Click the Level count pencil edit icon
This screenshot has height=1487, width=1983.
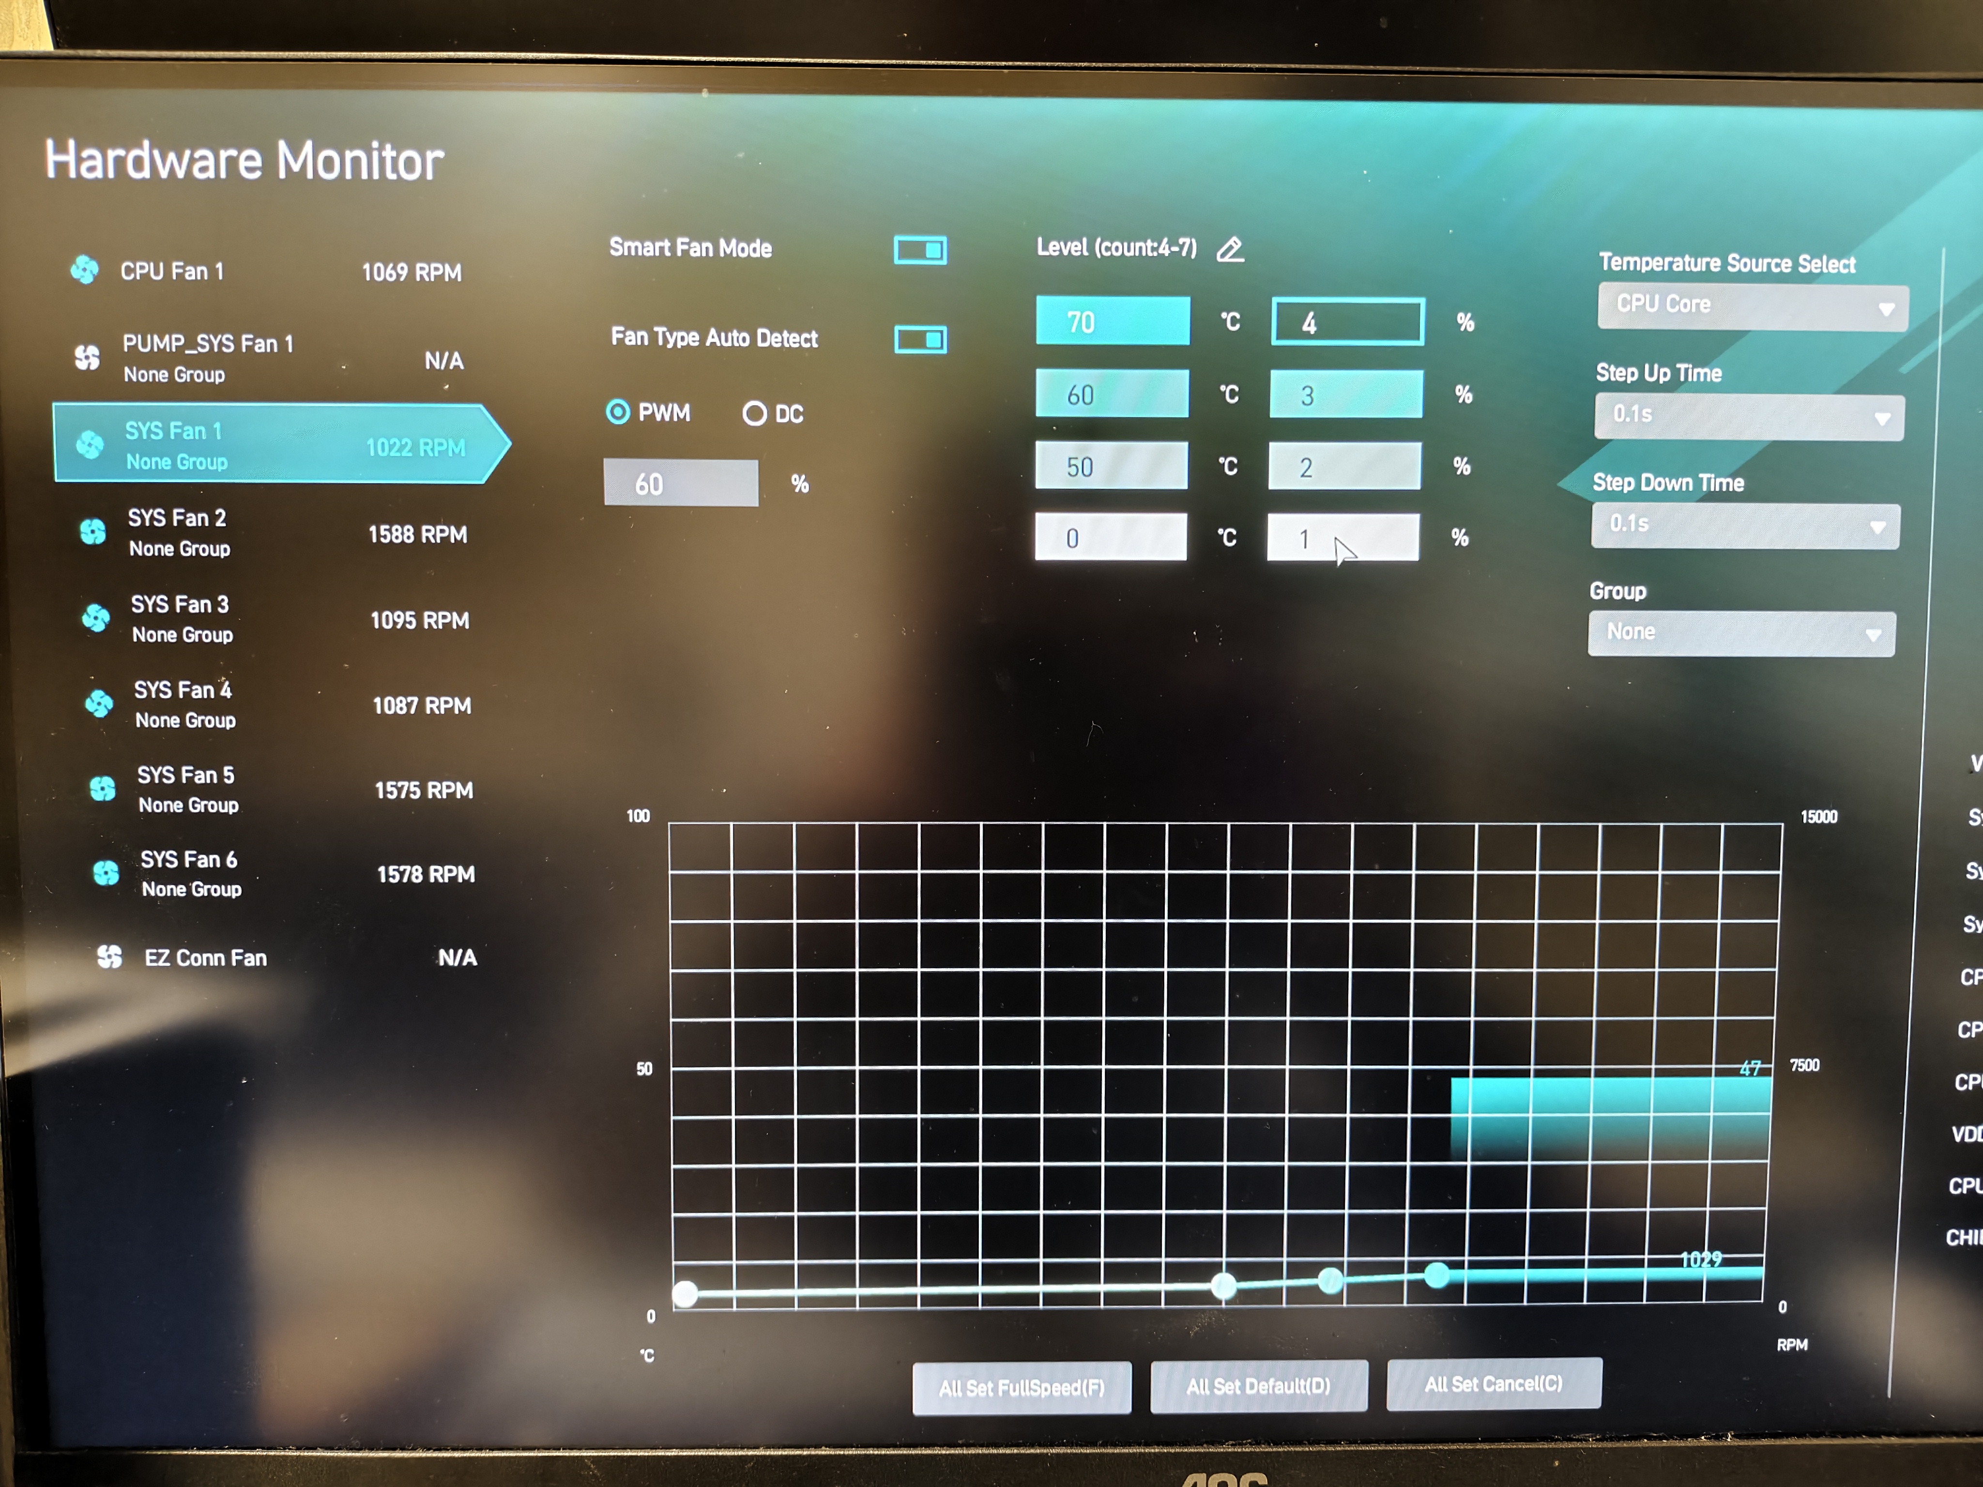pos(1230,249)
